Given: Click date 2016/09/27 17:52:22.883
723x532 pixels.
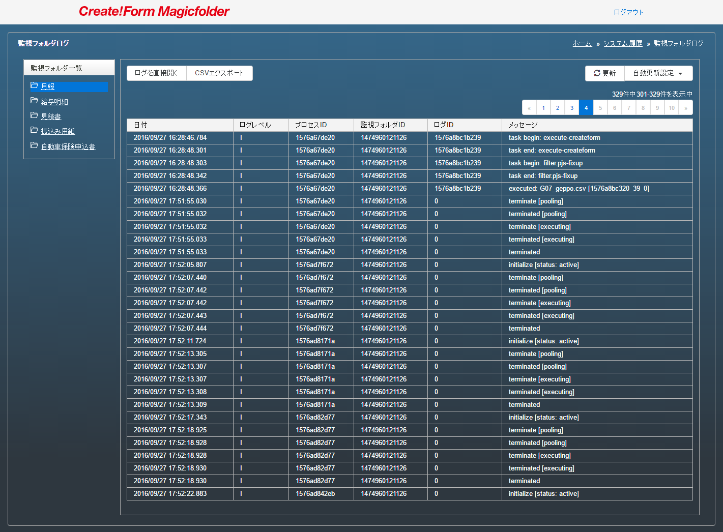Looking at the screenshot, I should pyautogui.click(x=170, y=493).
